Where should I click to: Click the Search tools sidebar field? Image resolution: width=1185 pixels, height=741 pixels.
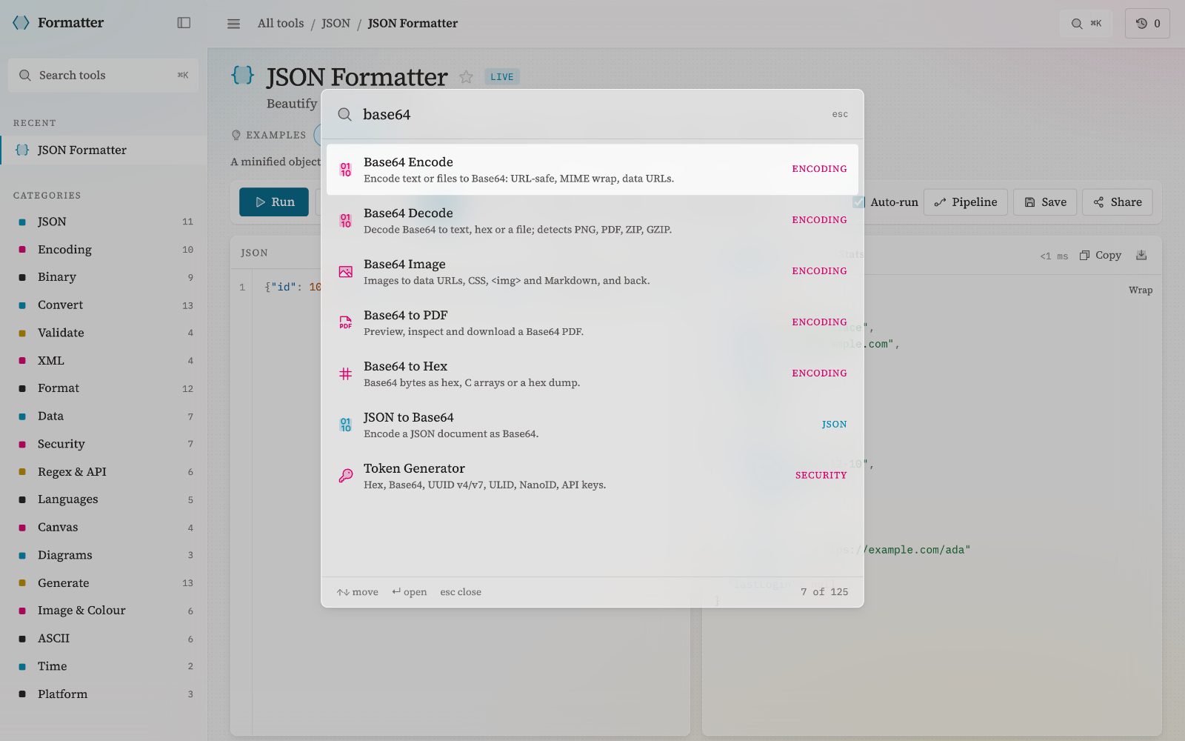103,75
